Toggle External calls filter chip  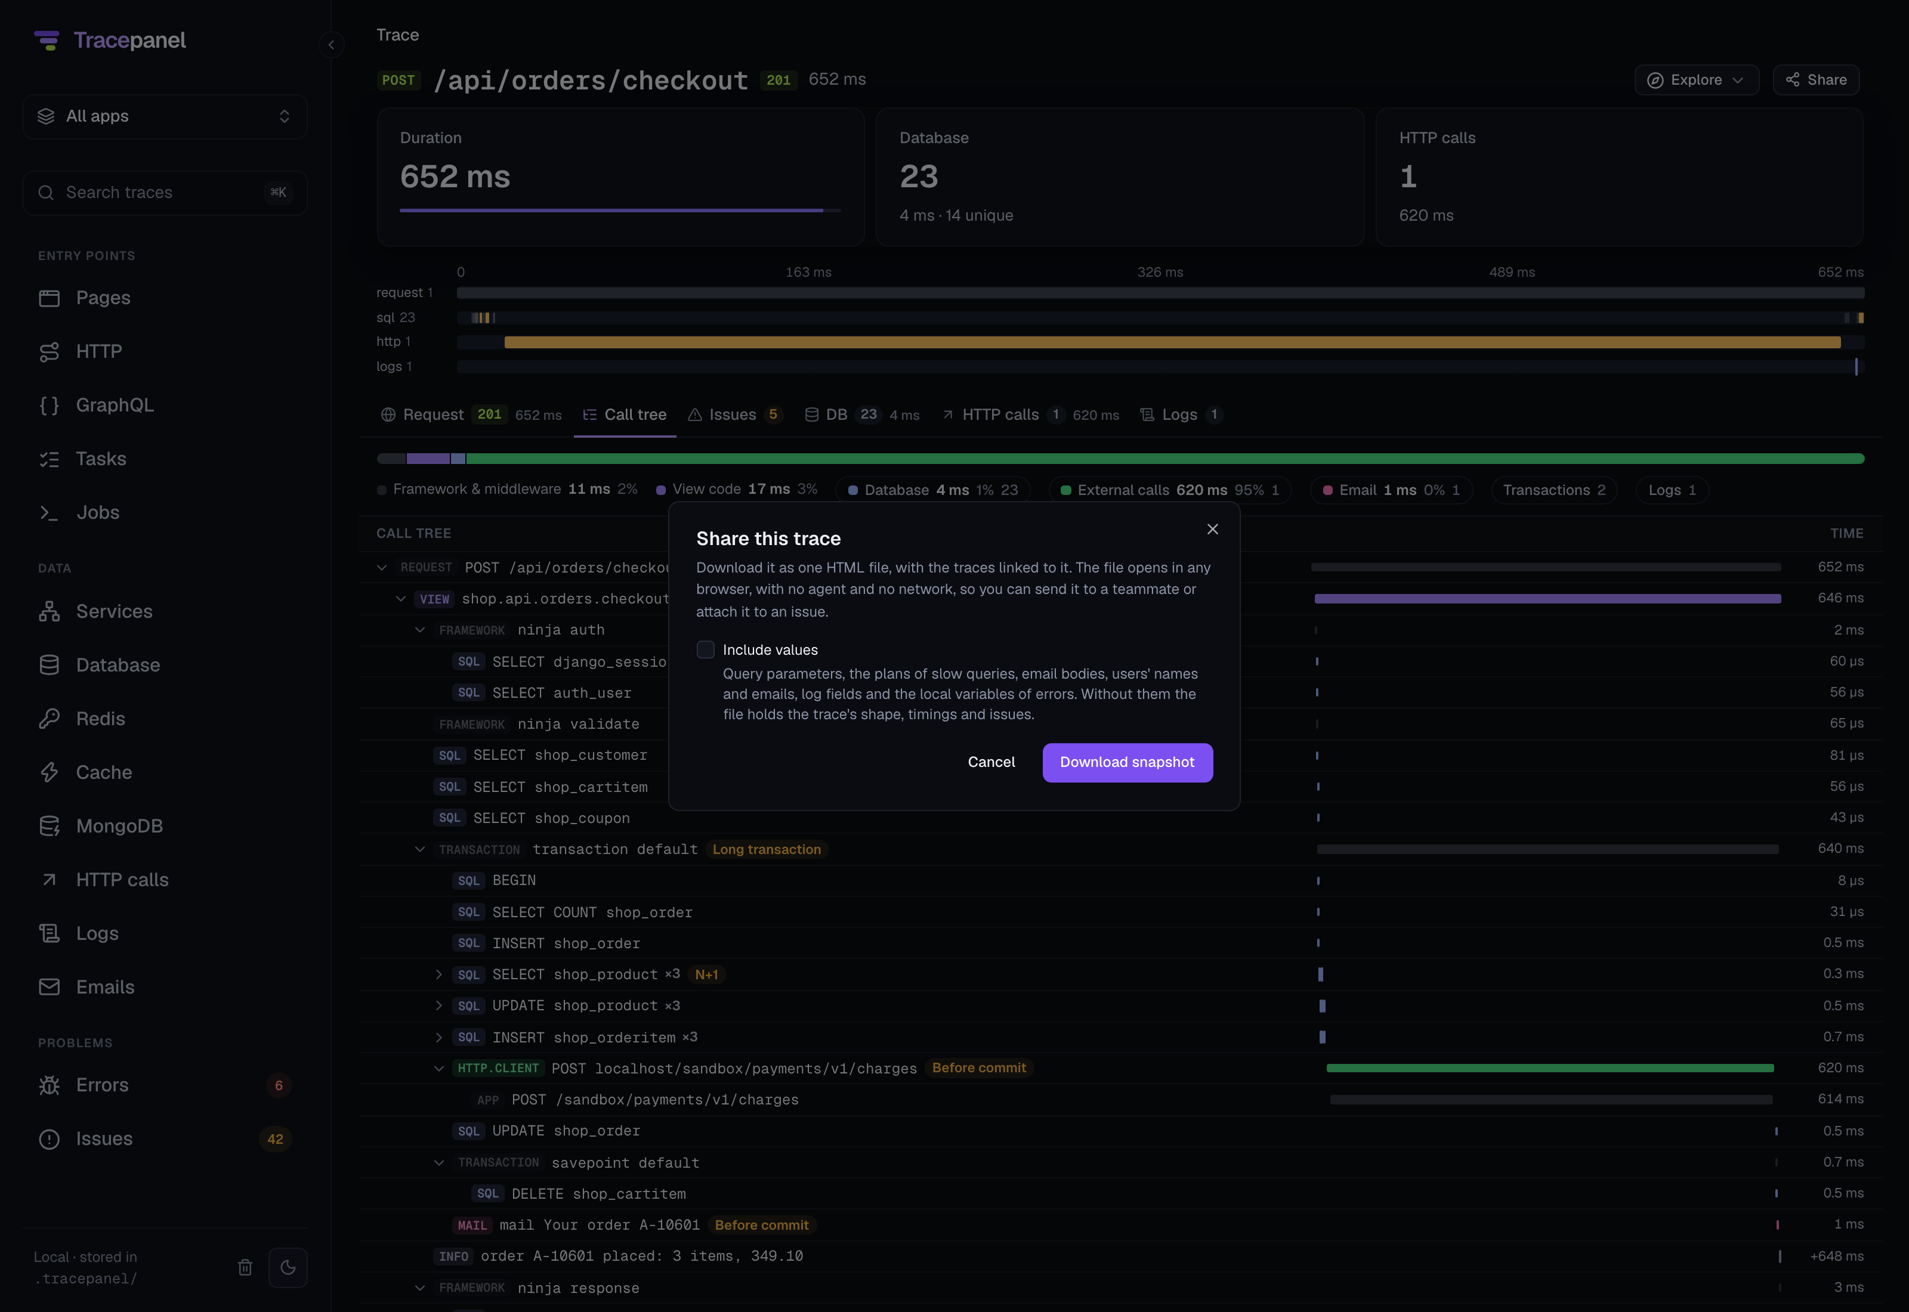[x=1169, y=490]
